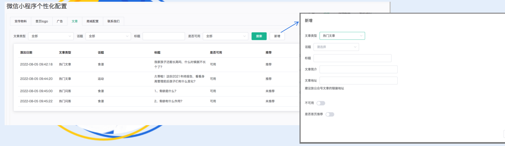The width and height of the screenshot is (505, 146).
Task: Click 未推荐 in the 骨龄是什么 row
Action: click(x=270, y=91)
